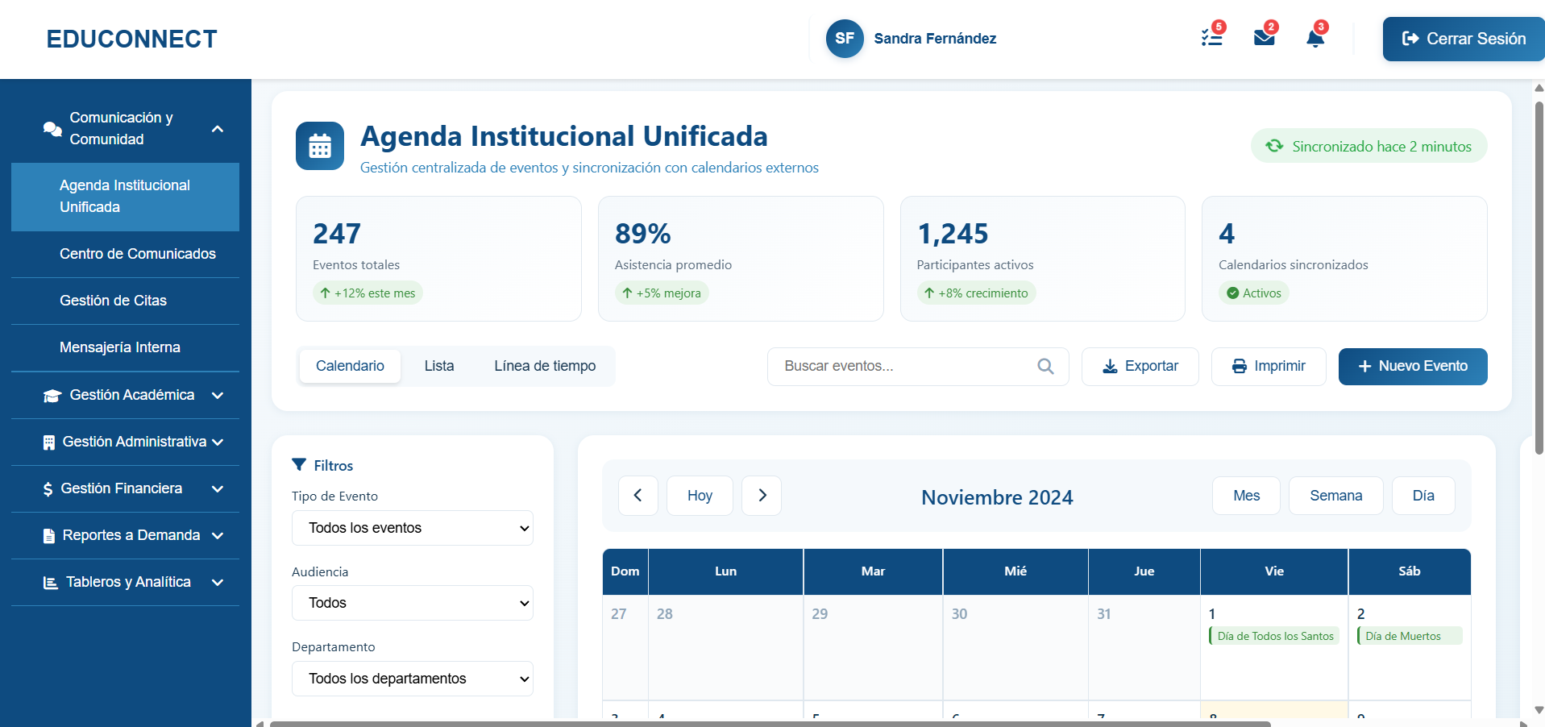This screenshot has height=727, width=1545.
Task: Go to Mensajería Interna
Action: tap(120, 347)
